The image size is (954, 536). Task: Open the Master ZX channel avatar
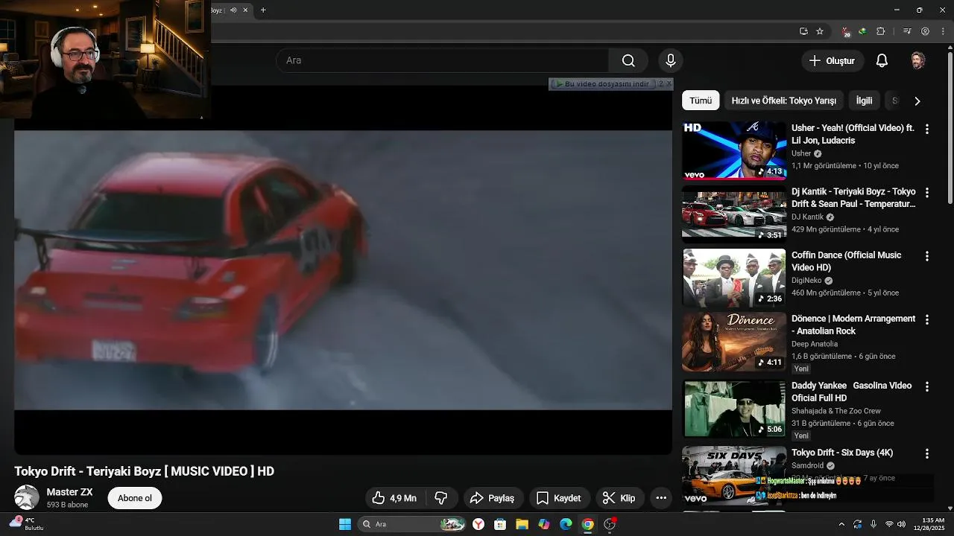tap(27, 497)
